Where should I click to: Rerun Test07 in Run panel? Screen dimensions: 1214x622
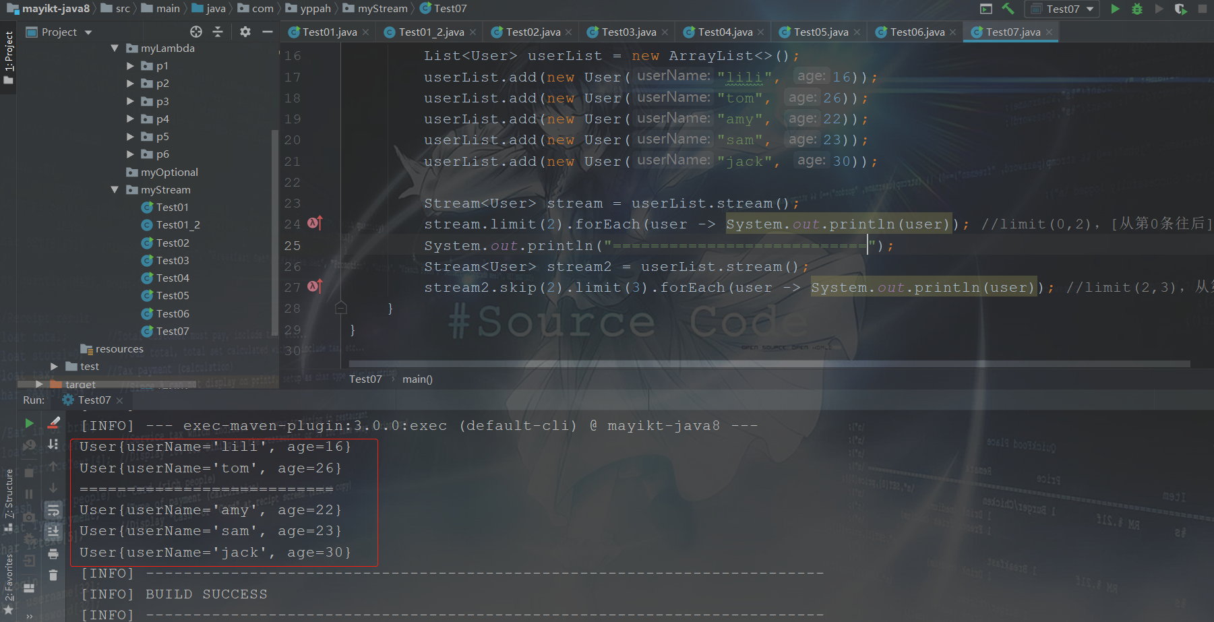click(29, 423)
